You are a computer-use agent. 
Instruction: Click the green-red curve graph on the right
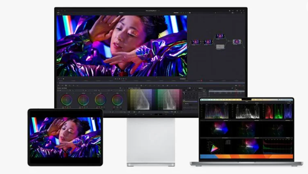click(170, 99)
